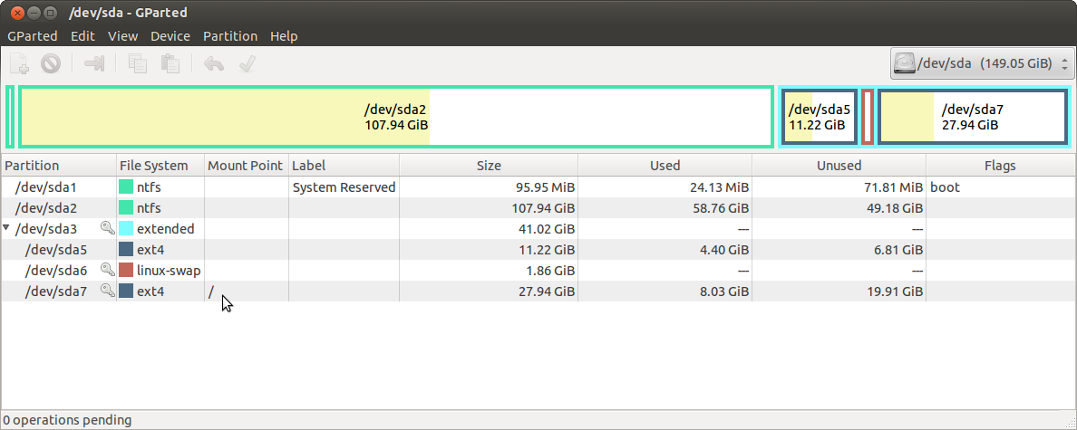Sort by the Size column header
Screen dimensions: 1077x430
click(x=489, y=166)
